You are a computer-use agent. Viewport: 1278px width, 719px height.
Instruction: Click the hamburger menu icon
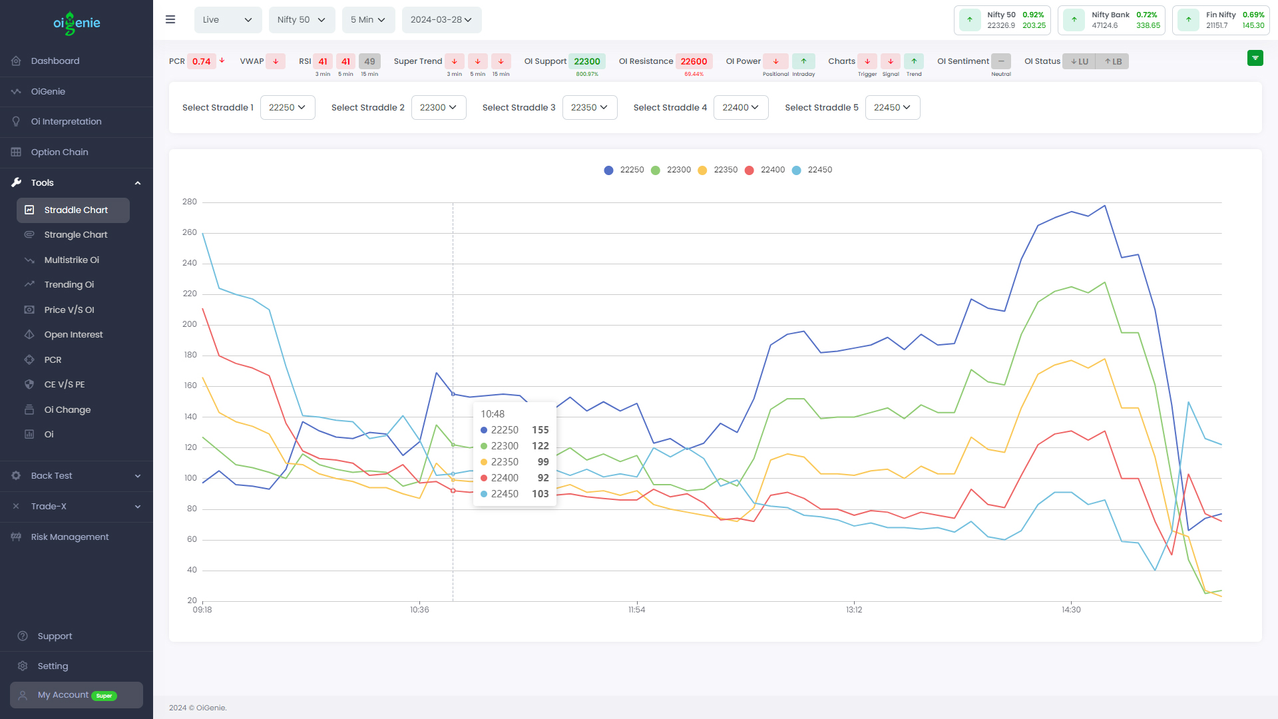(170, 20)
